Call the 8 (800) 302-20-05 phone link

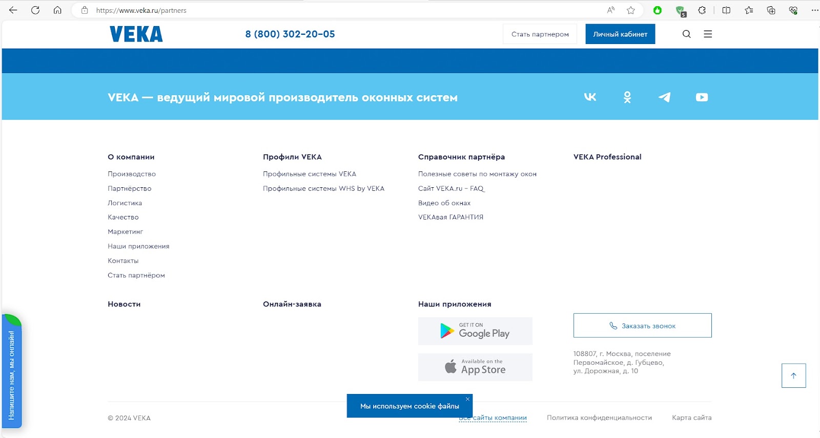(x=290, y=34)
